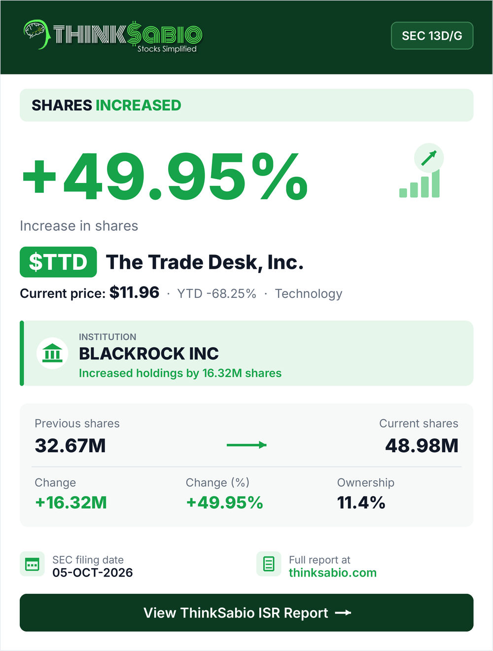
Task: Click the Ownership 11.4% value
Action: (x=361, y=503)
